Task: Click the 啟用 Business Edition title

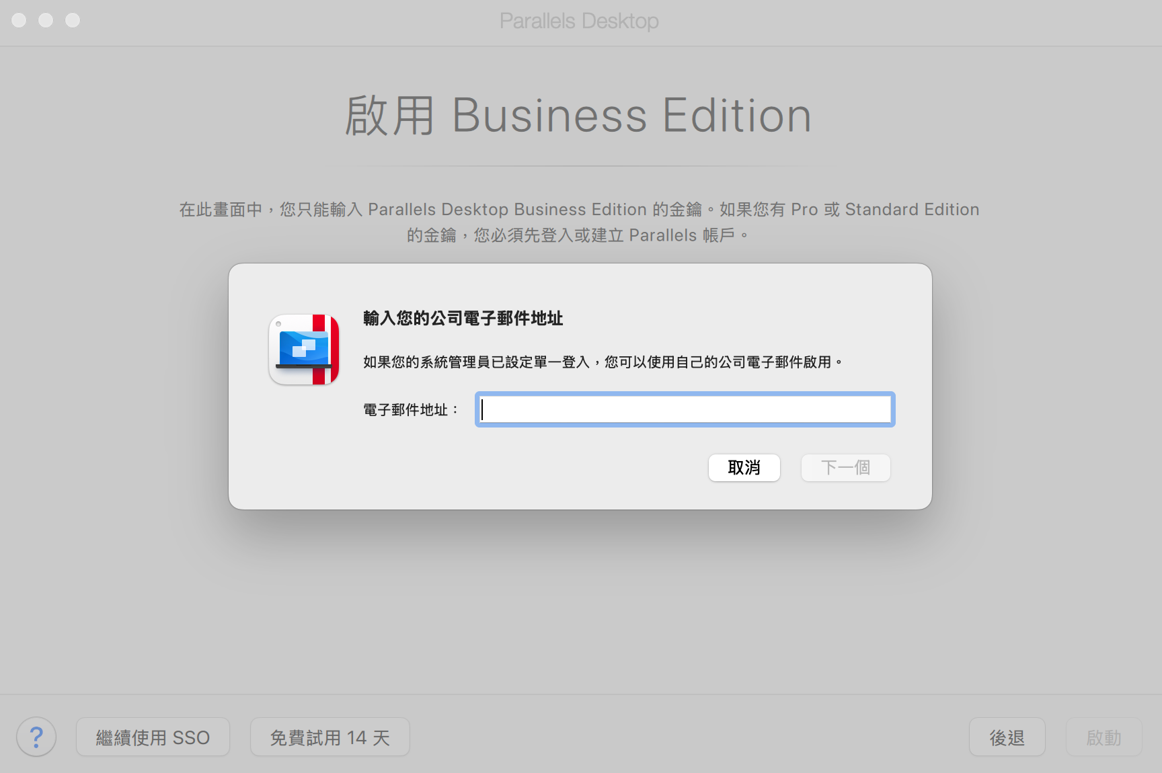Action: coord(578,116)
